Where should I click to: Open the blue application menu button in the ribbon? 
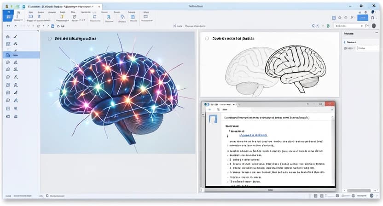9,16
